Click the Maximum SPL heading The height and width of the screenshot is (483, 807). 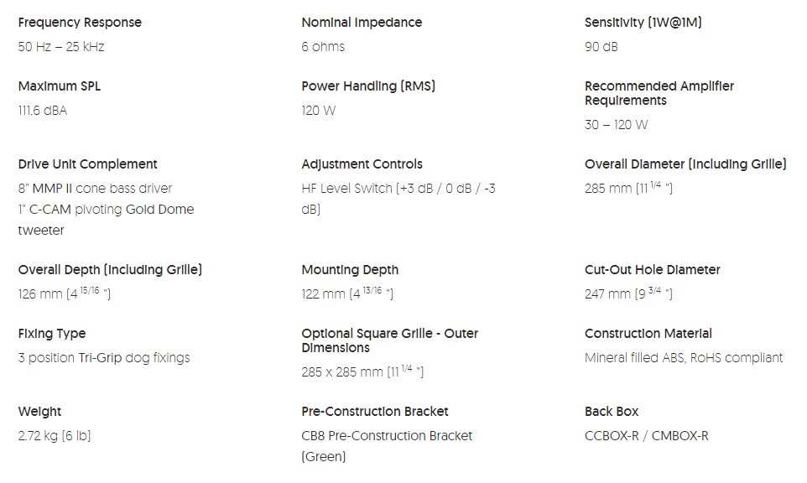coord(60,86)
